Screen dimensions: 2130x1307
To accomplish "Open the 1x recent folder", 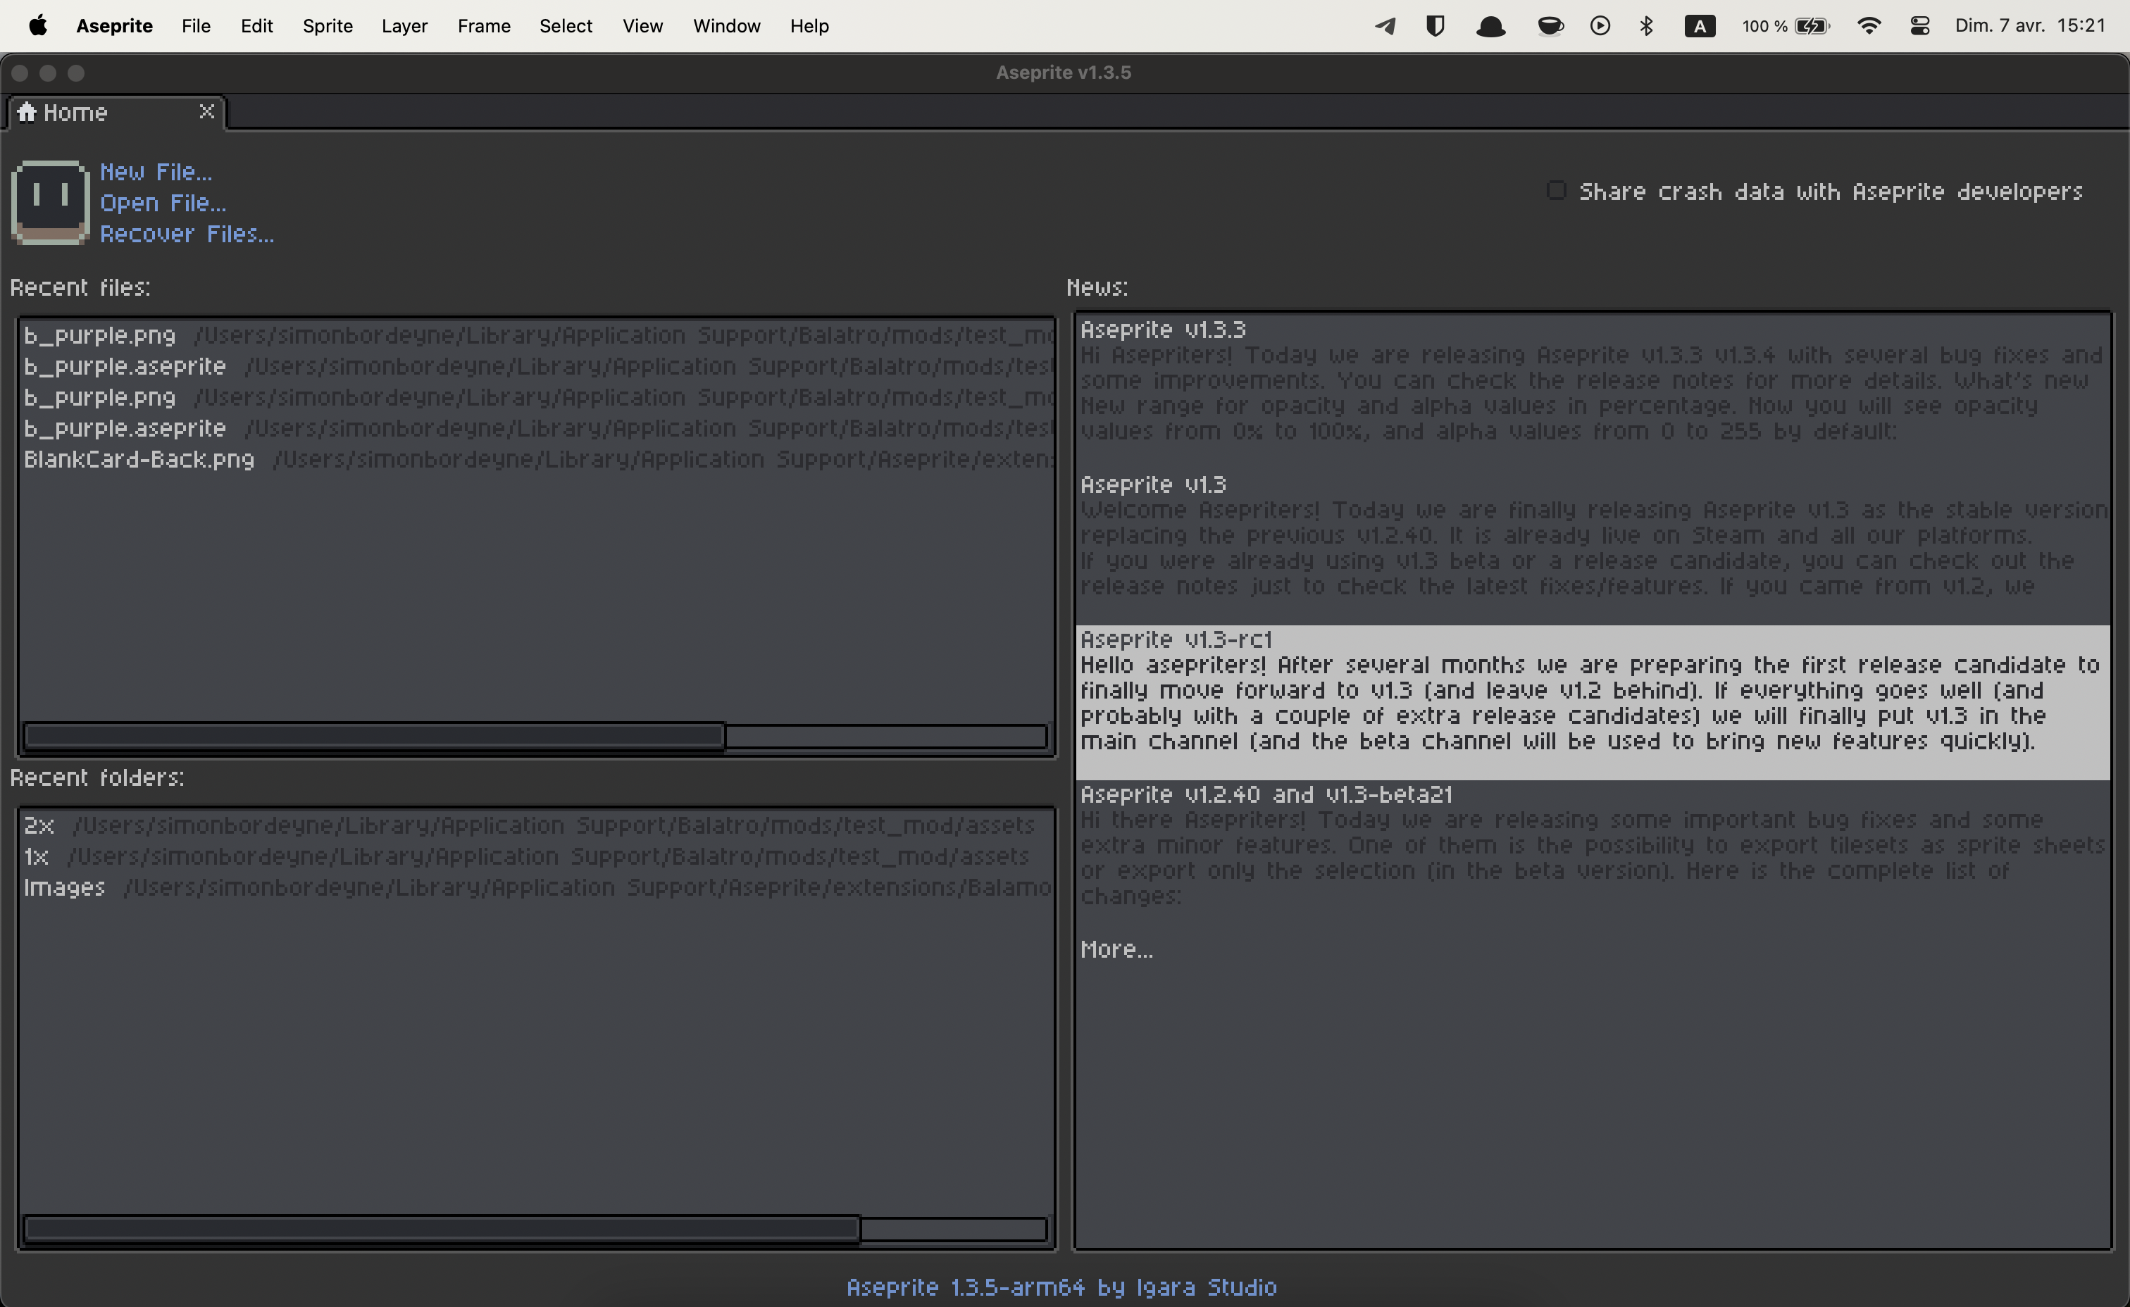I will point(537,856).
